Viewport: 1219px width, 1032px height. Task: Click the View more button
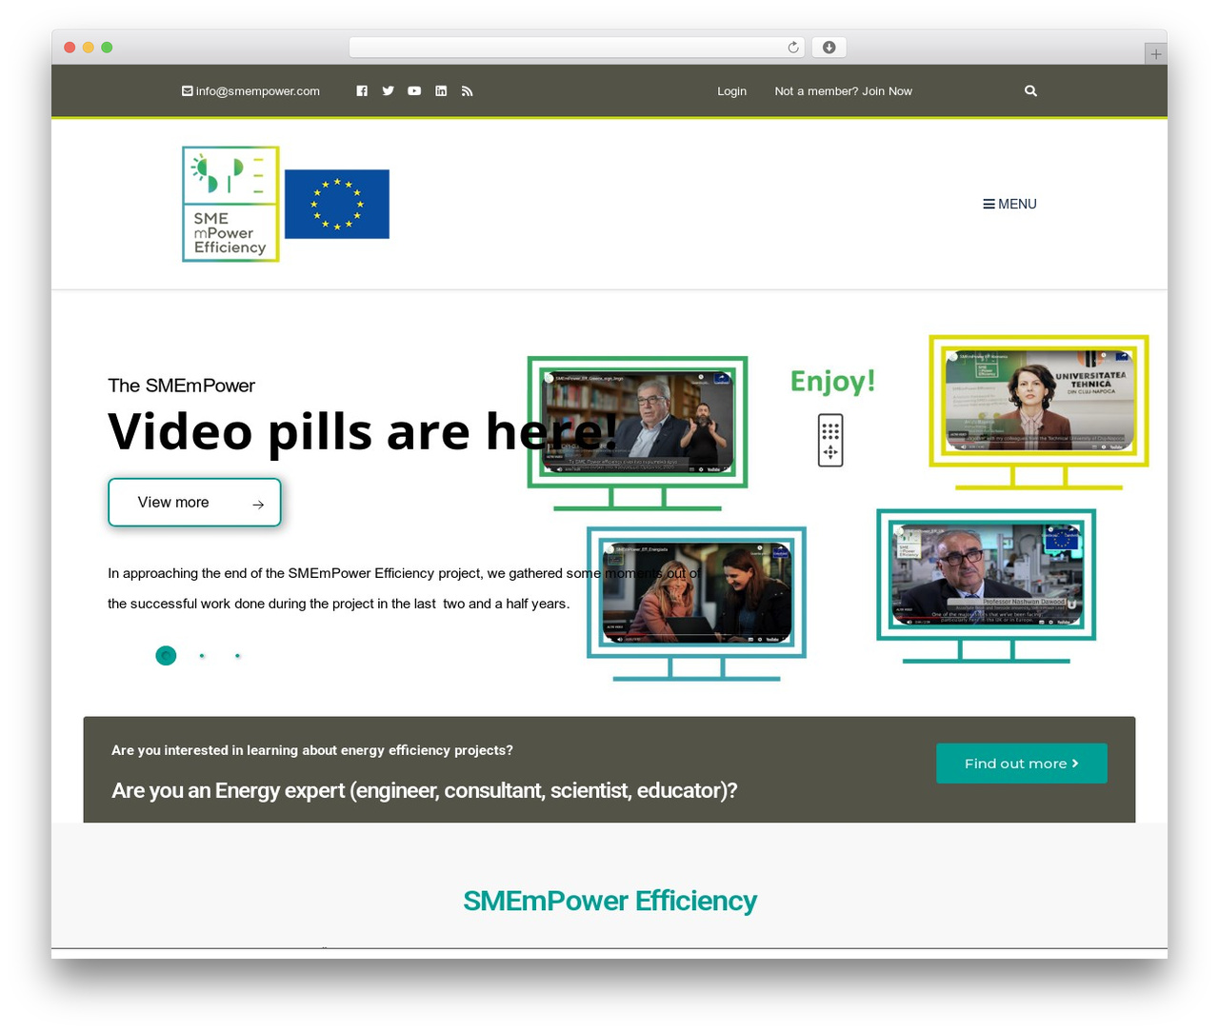194,502
